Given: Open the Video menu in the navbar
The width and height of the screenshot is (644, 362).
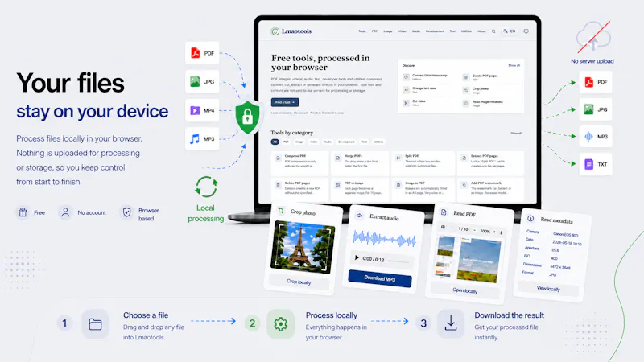Looking at the screenshot, I should 402,31.
